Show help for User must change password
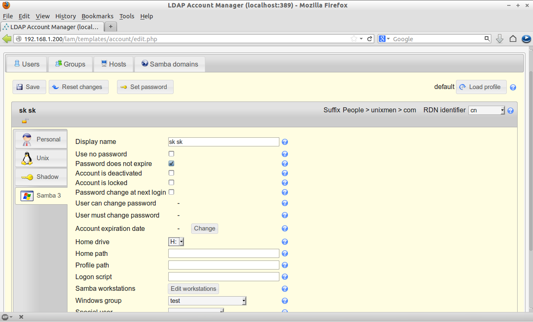 coord(285,215)
